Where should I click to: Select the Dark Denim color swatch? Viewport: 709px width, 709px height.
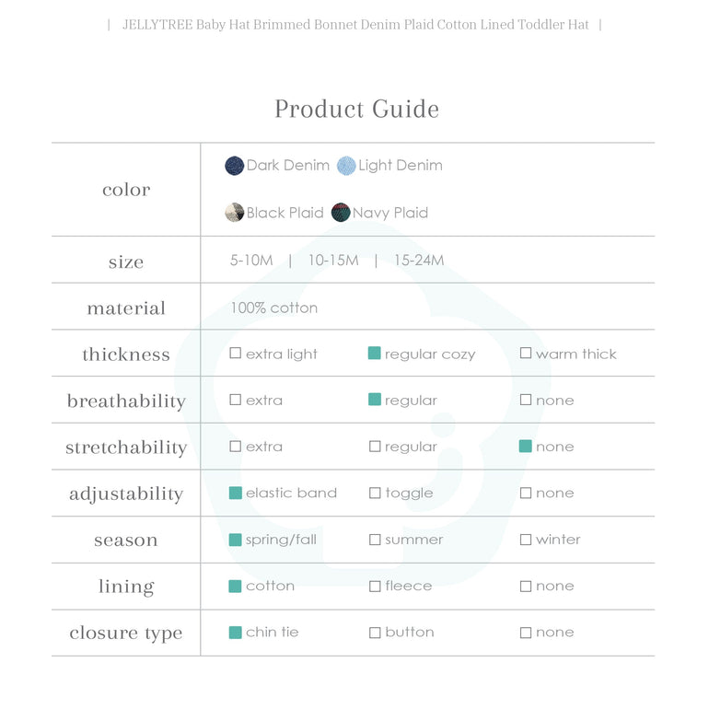tap(235, 166)
